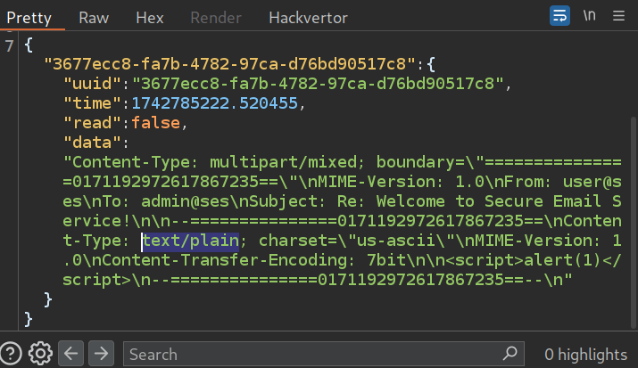Image resolution: width=638 pixels, height=368 pixels.
Task: Open the Hex view tab
Action: click(x=149, y=17)
